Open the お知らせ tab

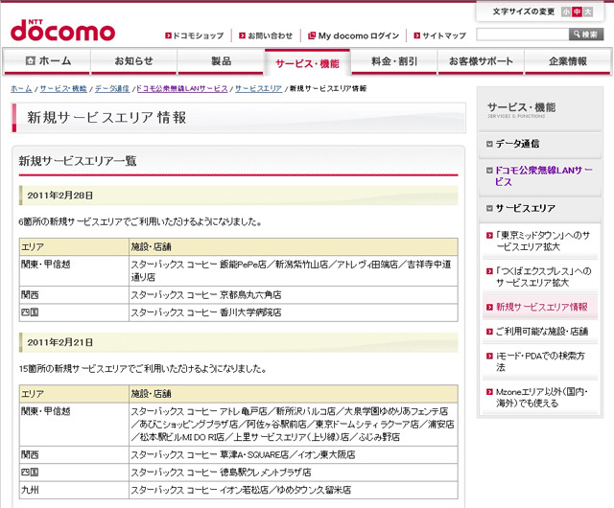(x=134, y=61)
